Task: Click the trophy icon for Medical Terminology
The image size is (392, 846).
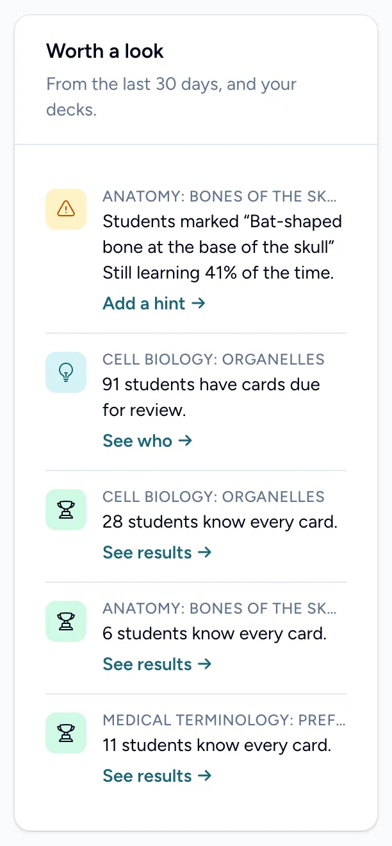Action: point(66,733)
